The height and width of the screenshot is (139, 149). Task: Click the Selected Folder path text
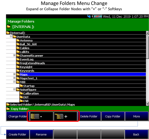42,105
